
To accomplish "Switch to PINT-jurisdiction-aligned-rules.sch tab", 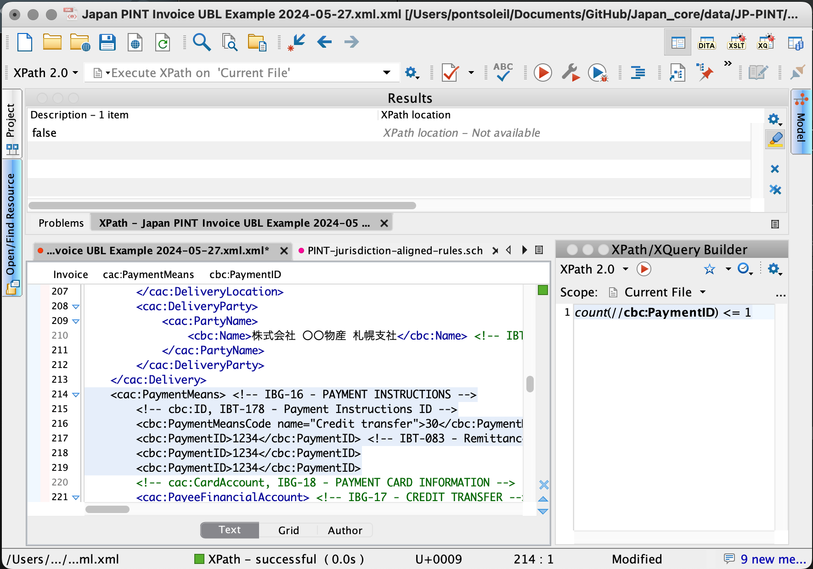I will (395, 251).
